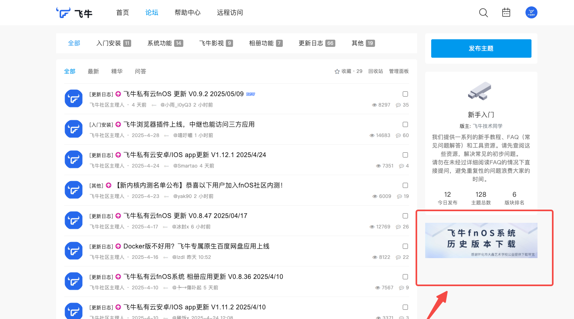Click the [更新日志] tag on V0.9.2 post
Viewport: 574px width, 319px height.
(101, 95)
